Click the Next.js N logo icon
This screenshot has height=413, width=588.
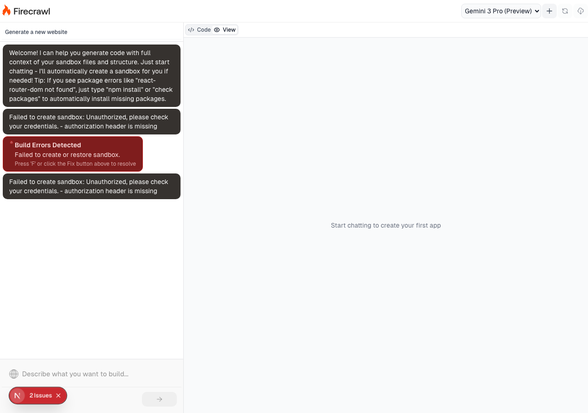[17, 396]
